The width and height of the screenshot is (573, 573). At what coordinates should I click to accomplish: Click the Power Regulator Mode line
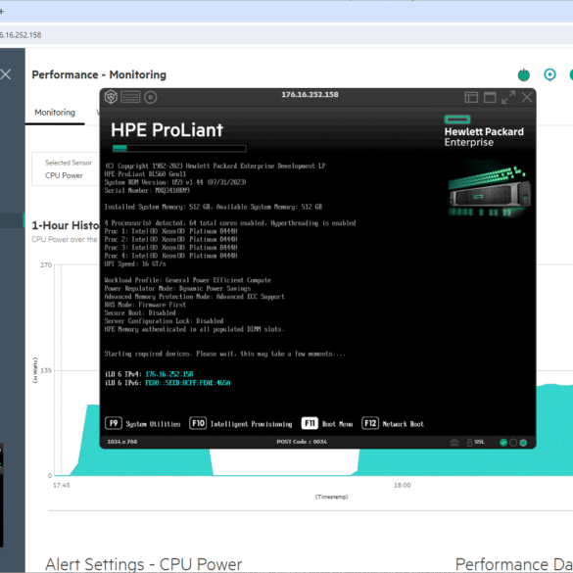(x=177, y=288)
